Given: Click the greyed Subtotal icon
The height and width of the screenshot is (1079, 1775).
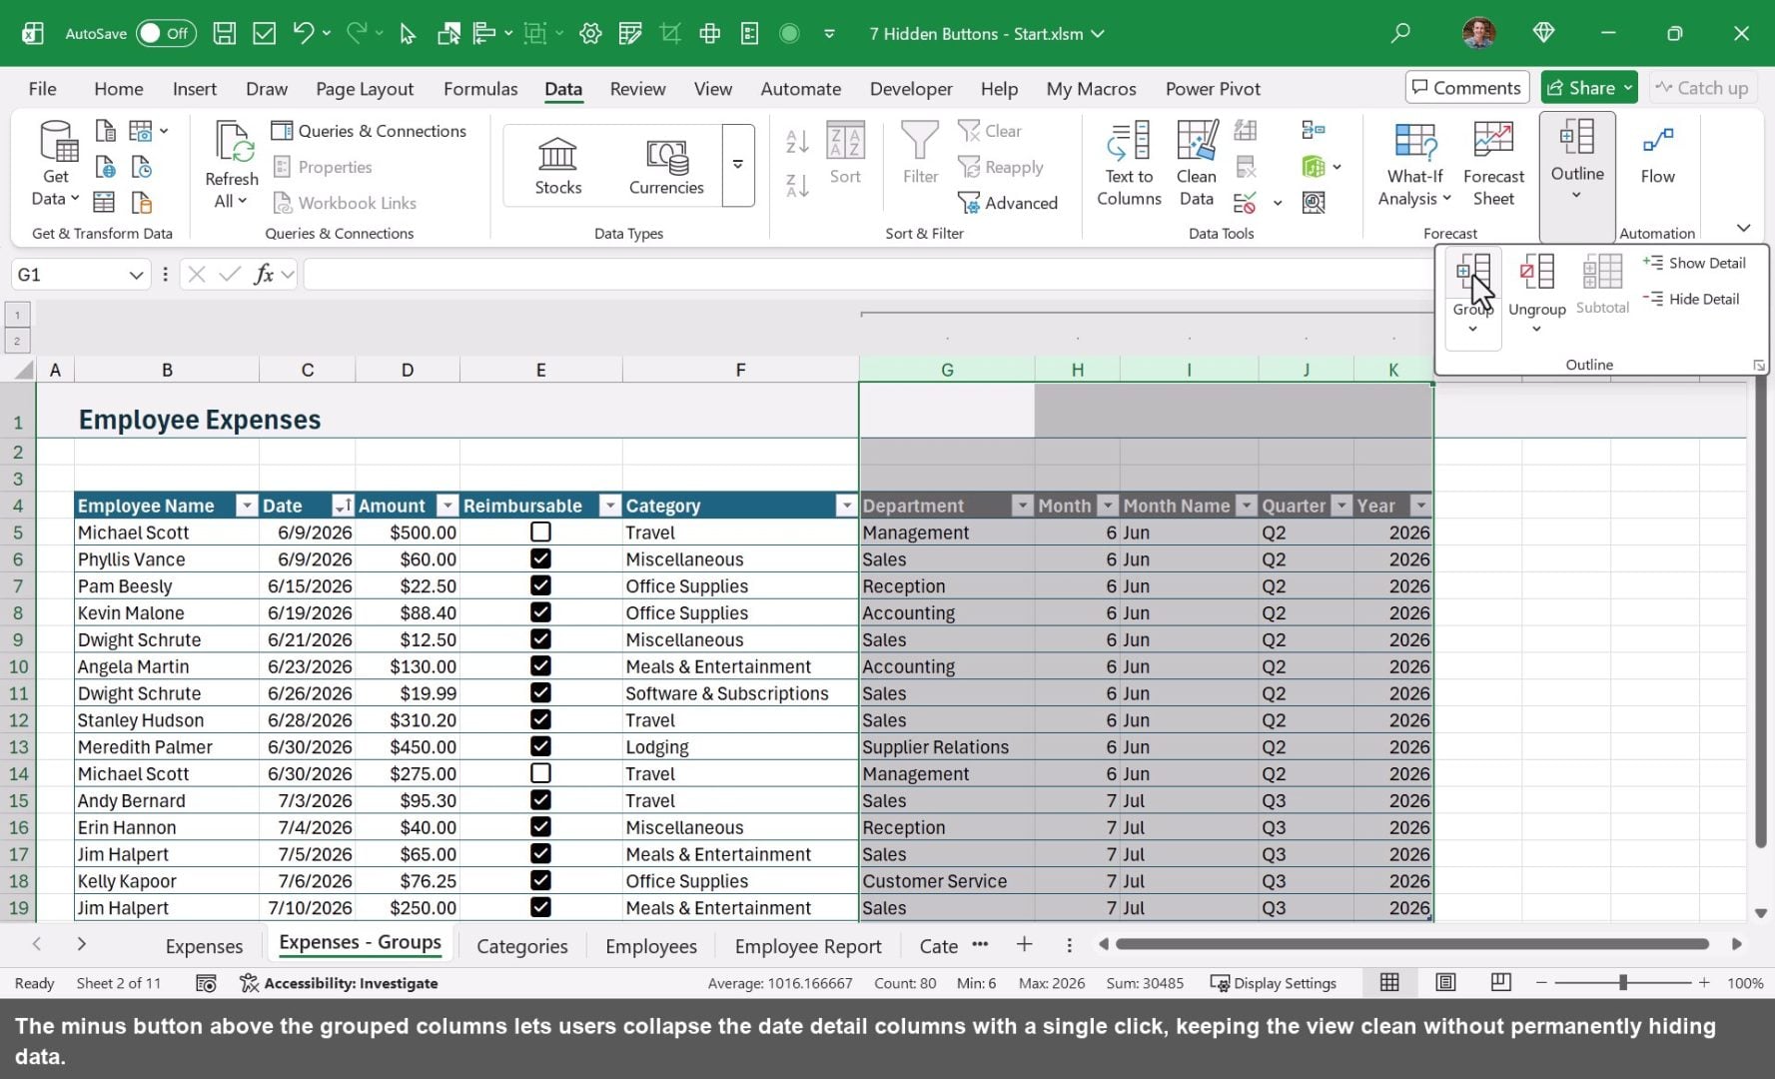Looking at the screenshot, I should pyautogui.click(x=1602, y=273).
